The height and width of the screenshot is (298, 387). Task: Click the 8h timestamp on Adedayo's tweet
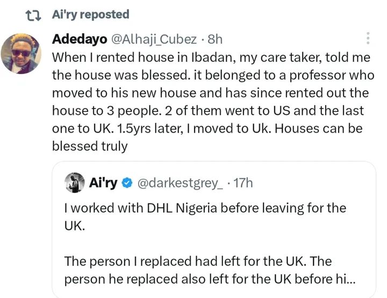(x=214, y=39)
